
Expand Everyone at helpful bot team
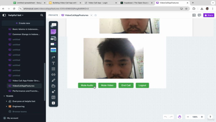point(6,101)
